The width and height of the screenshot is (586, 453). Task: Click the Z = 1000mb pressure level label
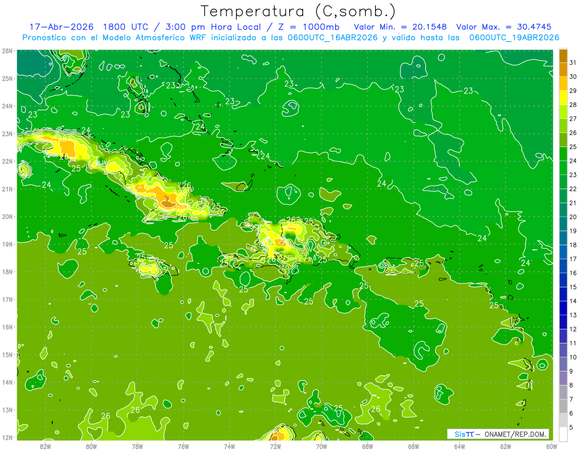coord(309,27)
